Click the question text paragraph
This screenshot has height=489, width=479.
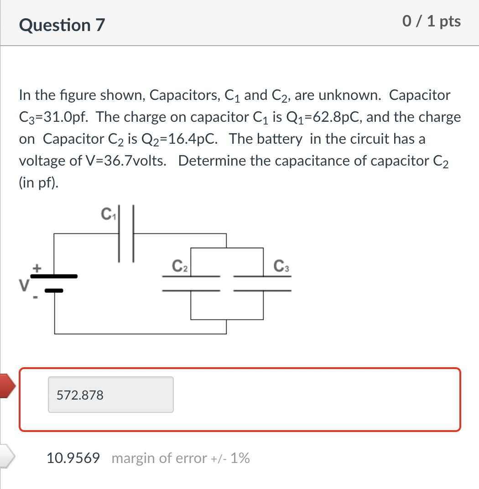(x=237, y=137)
